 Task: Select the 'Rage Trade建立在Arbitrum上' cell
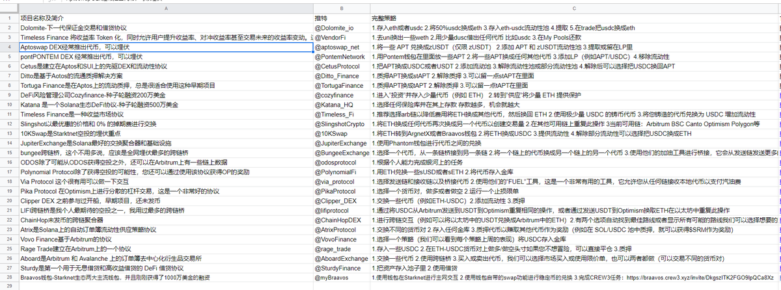pyautogui.click(x=165, y=248)
